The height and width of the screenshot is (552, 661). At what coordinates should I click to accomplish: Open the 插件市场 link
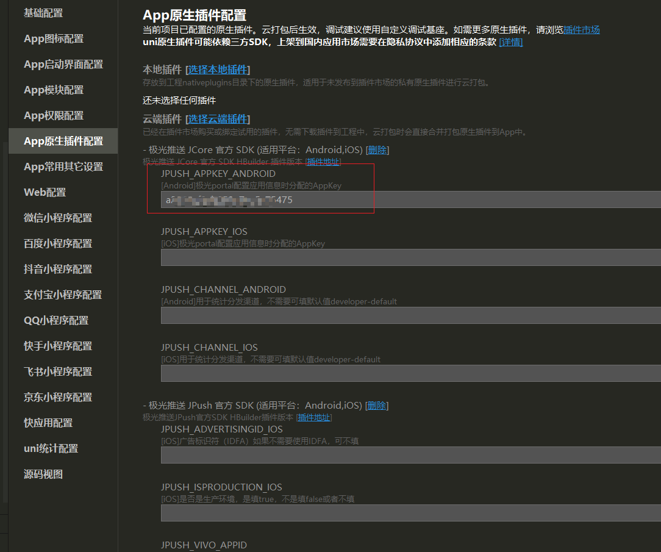pos(581,30)
